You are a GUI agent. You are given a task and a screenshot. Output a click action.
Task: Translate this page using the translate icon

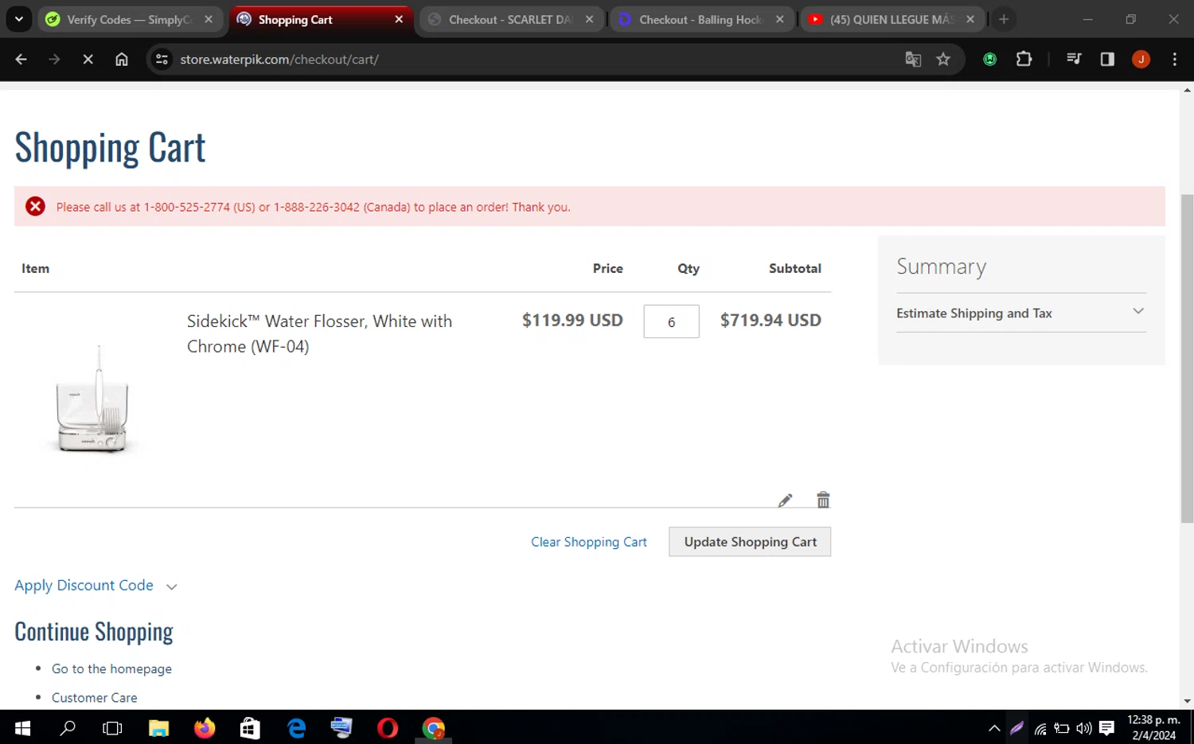coord(913,59)
